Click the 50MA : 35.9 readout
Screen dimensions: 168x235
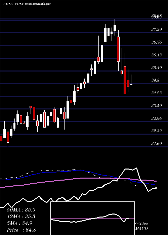[21, 210]
